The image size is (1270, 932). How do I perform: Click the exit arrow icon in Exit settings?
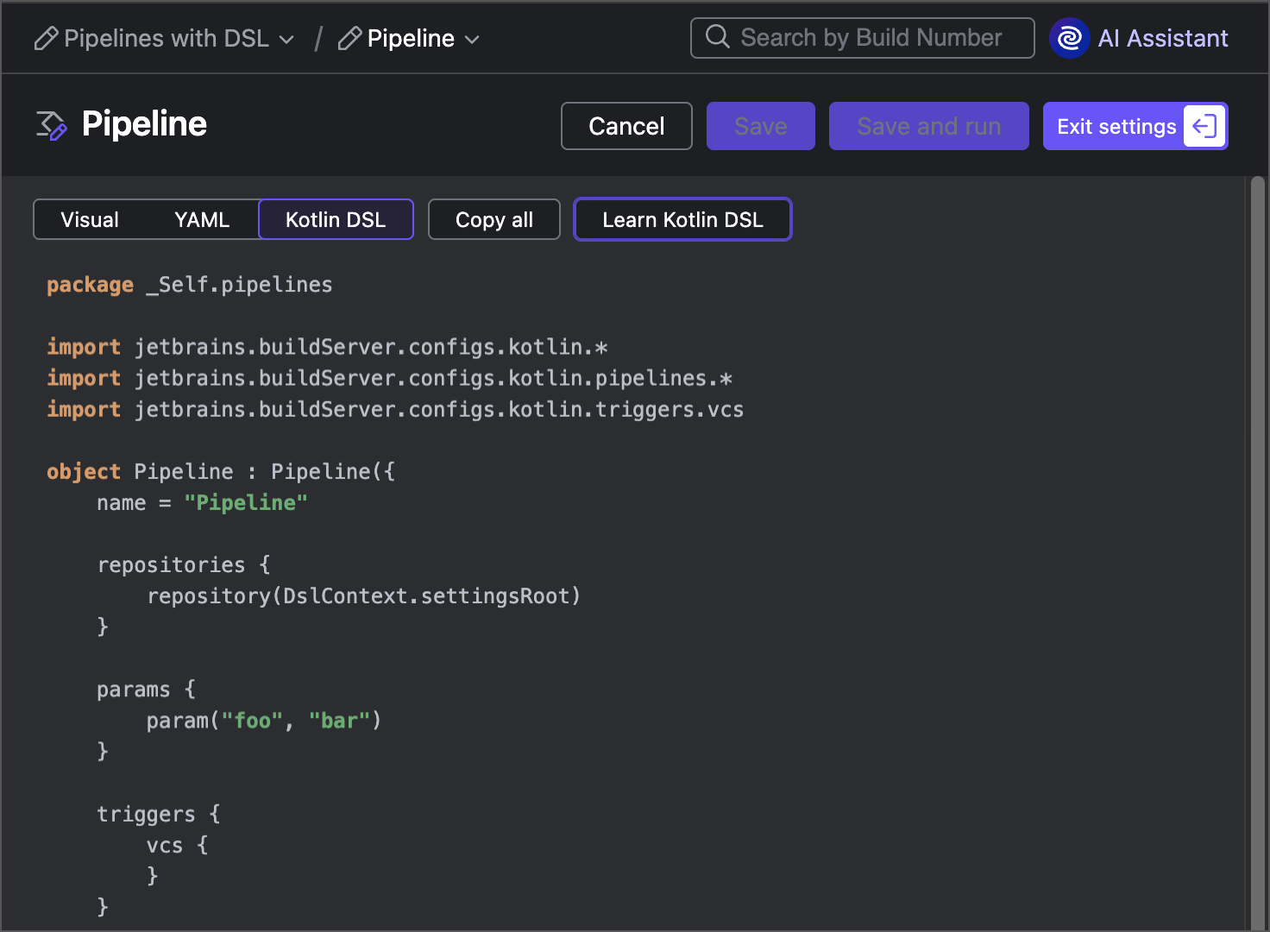[x=1204, y=126]
